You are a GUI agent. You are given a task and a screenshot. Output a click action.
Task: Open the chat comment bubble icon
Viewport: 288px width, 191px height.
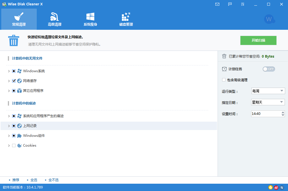click(x=230, y=4)
